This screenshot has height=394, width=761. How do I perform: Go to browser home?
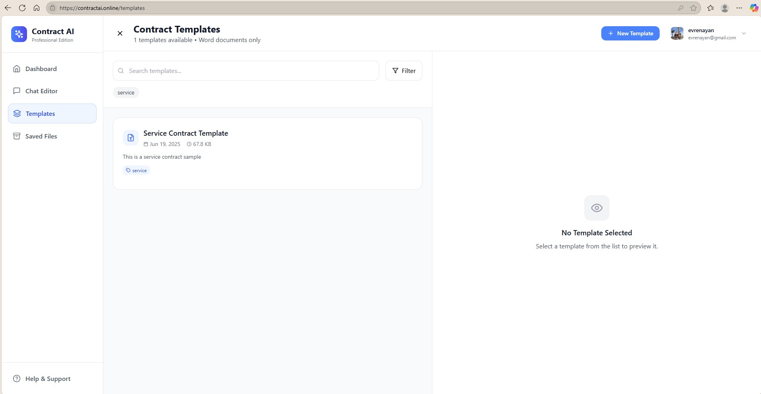[37, 8]
